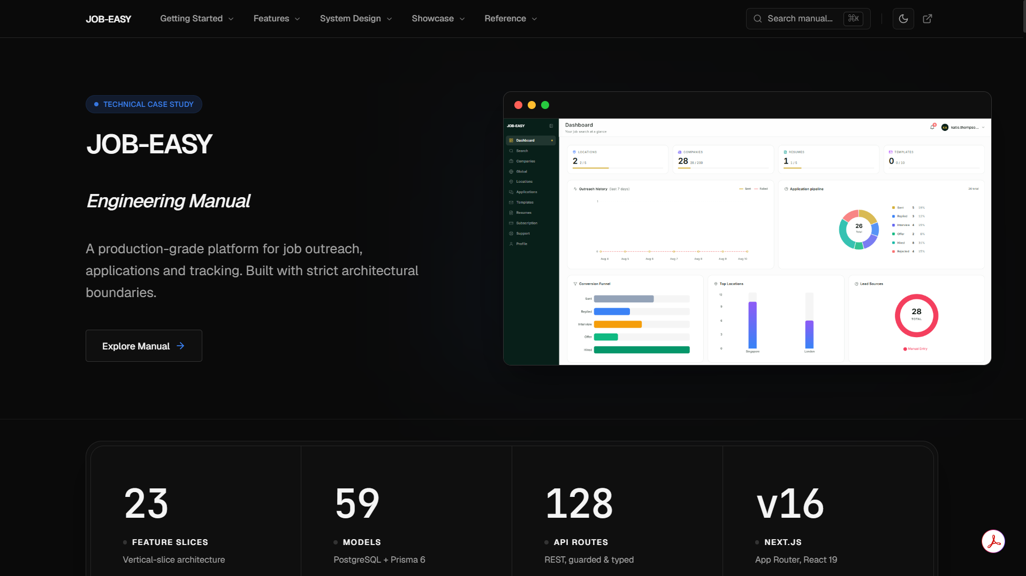Click the magnifier icon in the search box
The width and height of the screenshot is (1026, 576).
pos(757,19)
